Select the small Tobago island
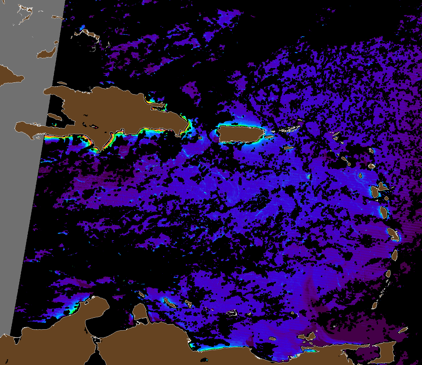Viewport: 422px width, 365px height. click(403, 330)
